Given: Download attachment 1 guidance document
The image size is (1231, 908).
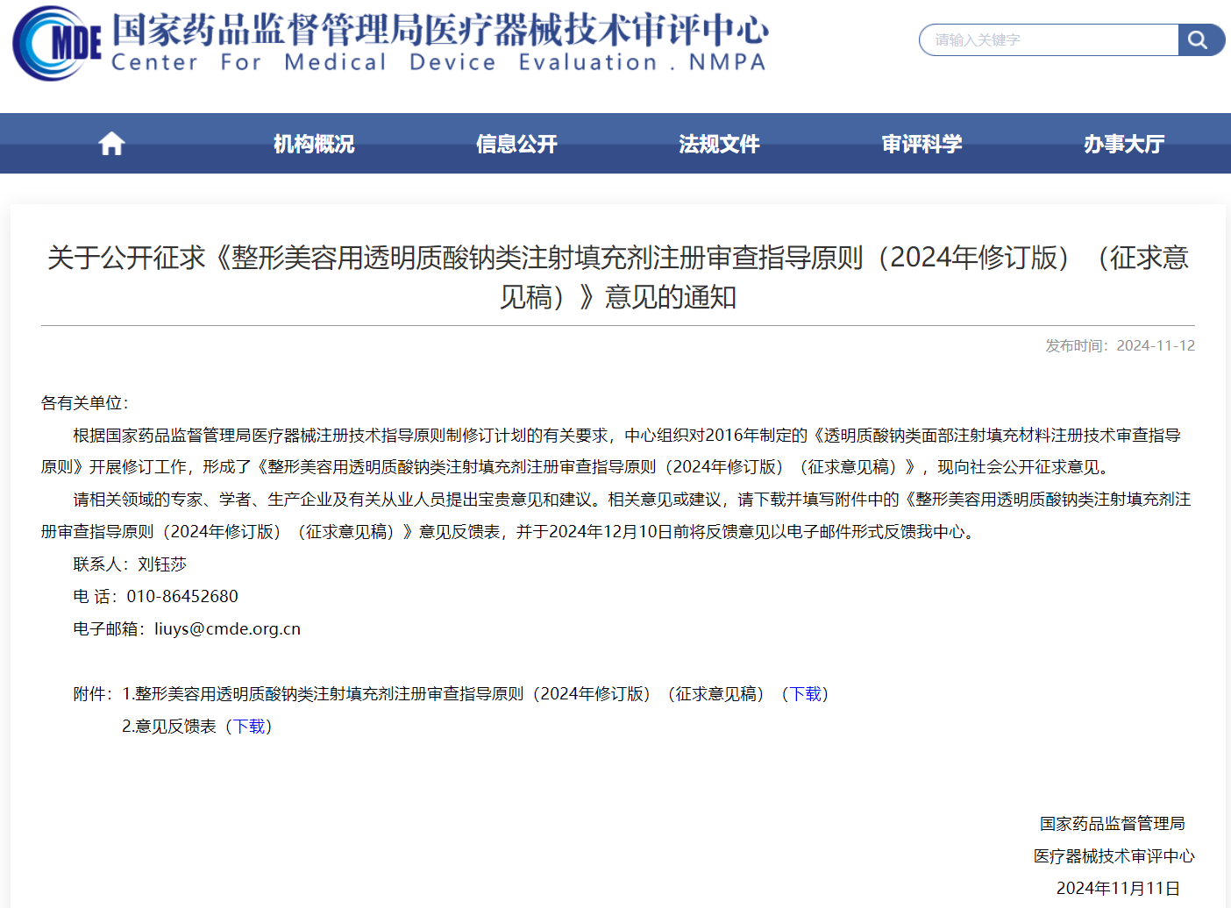Looking at the screenshot, I should [805, 693].
